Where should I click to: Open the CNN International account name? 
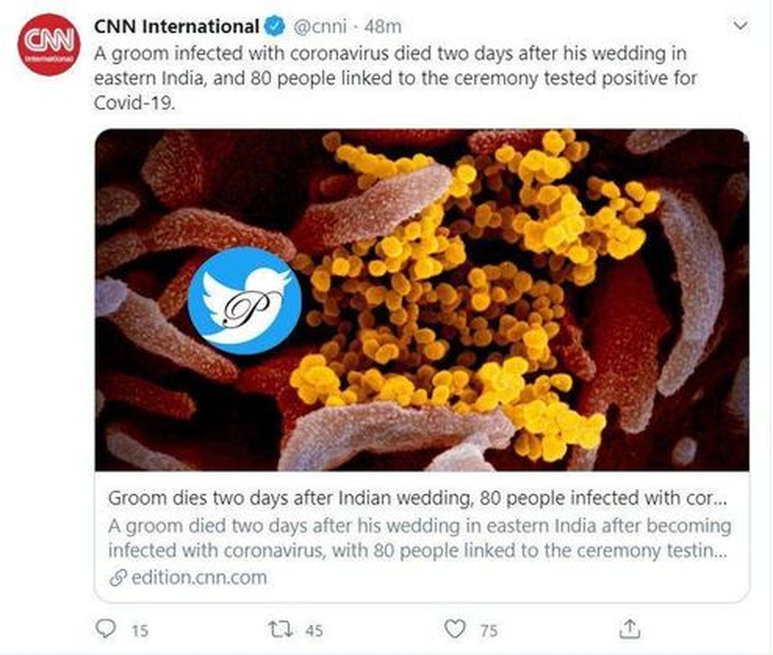click(x=177, y=26)
